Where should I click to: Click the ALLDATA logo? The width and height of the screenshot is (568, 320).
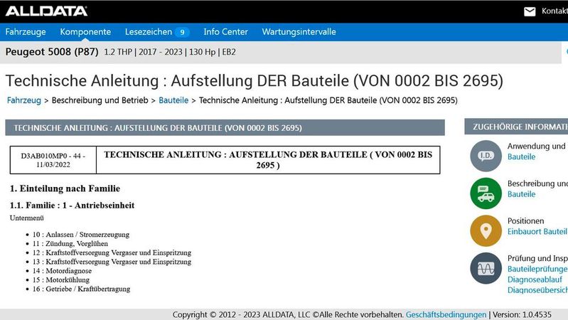click(x=46, y=11)
